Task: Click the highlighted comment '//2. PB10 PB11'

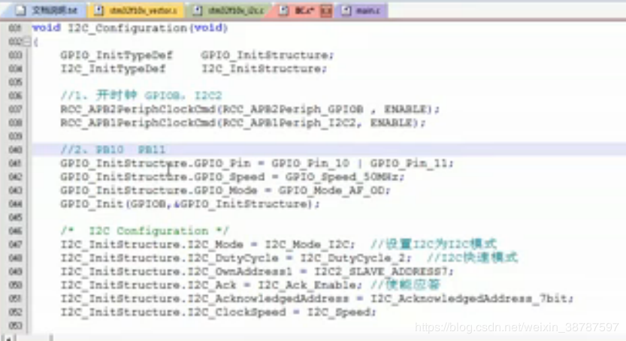Action: click(x=113, y=150)
